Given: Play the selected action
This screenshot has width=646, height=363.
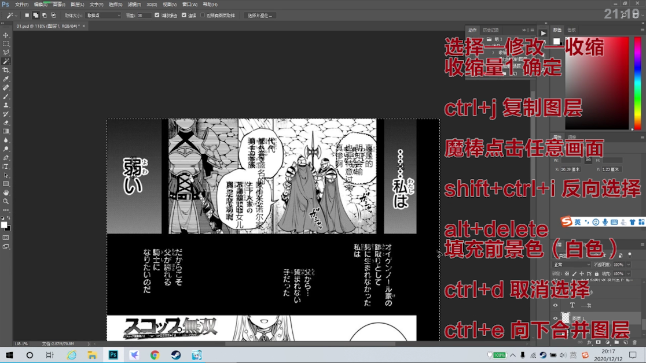Looking at the screenshot, I should tap(543, 34).
